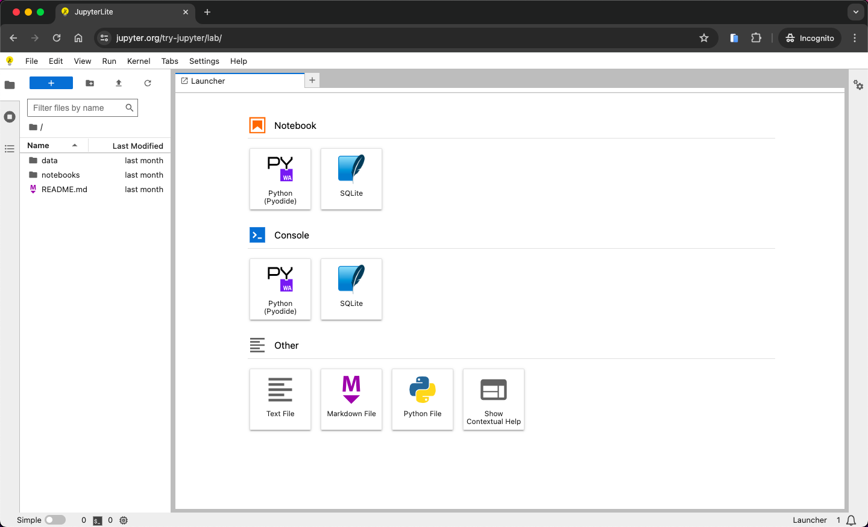868x527 pixels.
Task: Open the Property Inspector gear icon
Action: point(858,85)
